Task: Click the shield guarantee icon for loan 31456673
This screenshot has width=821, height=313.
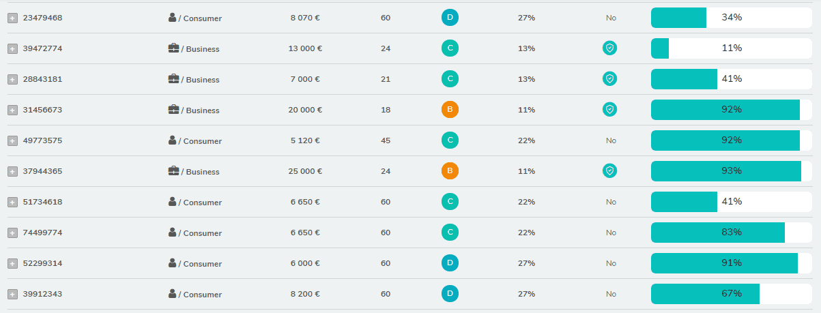Action: click(x=609, y=109)
